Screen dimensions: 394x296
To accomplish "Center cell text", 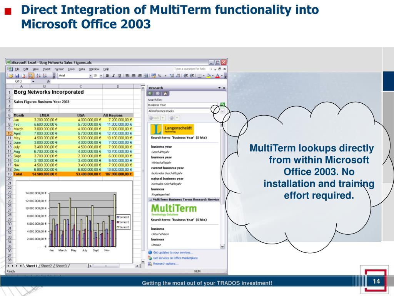I will pyautogui.click(x=134, y=76).
